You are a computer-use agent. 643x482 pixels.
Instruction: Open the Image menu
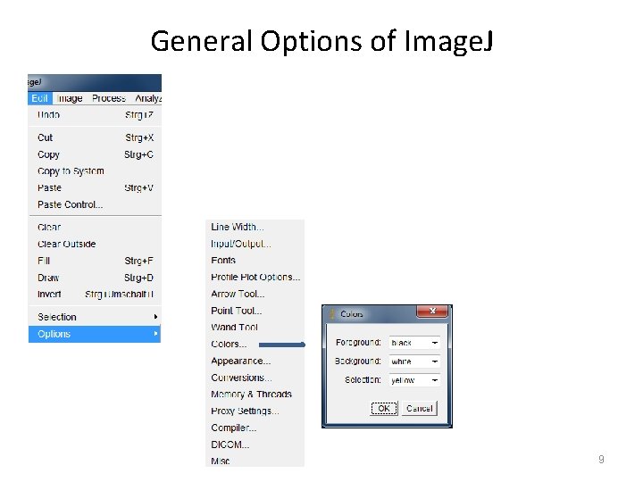(x=70, y=98)
